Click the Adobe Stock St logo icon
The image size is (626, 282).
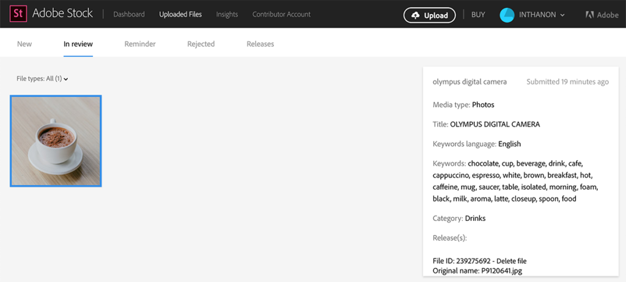click(18, 14)
